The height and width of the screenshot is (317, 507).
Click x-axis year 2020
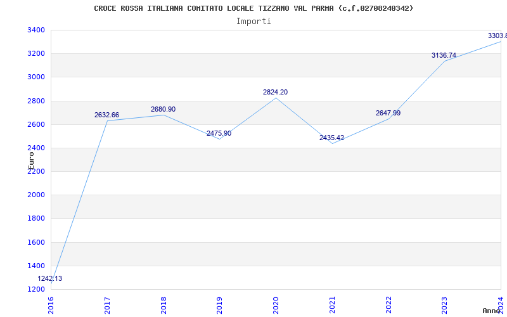tap(276, 306)
